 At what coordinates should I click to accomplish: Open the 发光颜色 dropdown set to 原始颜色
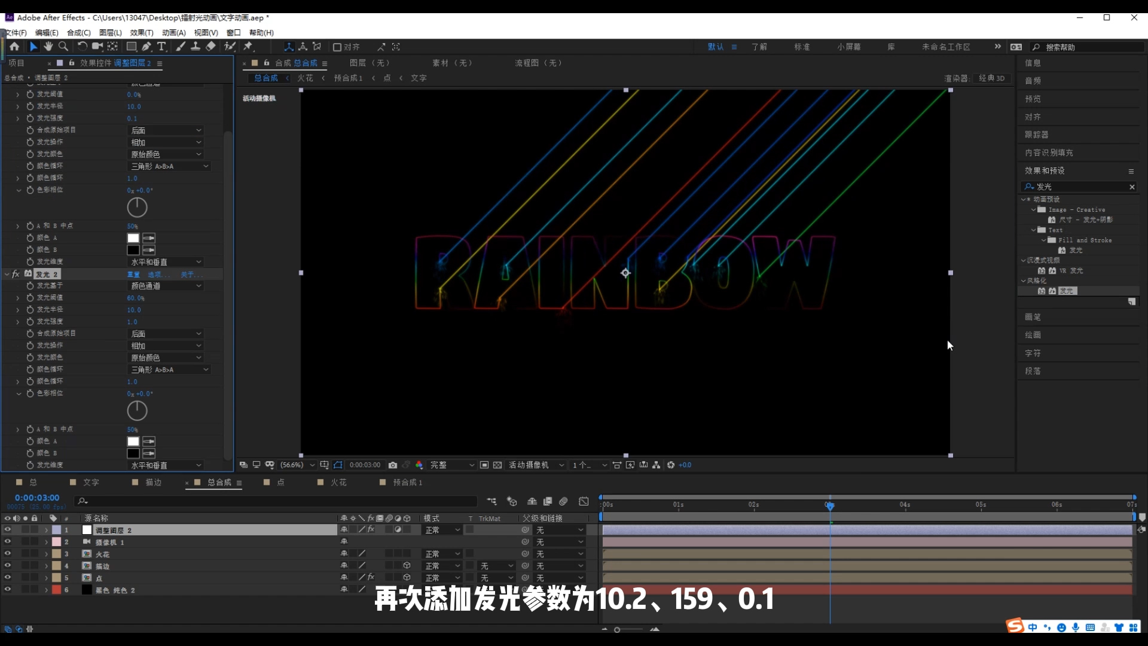click(166, 154)
